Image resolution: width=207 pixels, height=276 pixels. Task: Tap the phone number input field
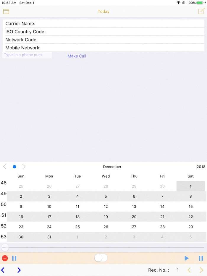[27, 55]
